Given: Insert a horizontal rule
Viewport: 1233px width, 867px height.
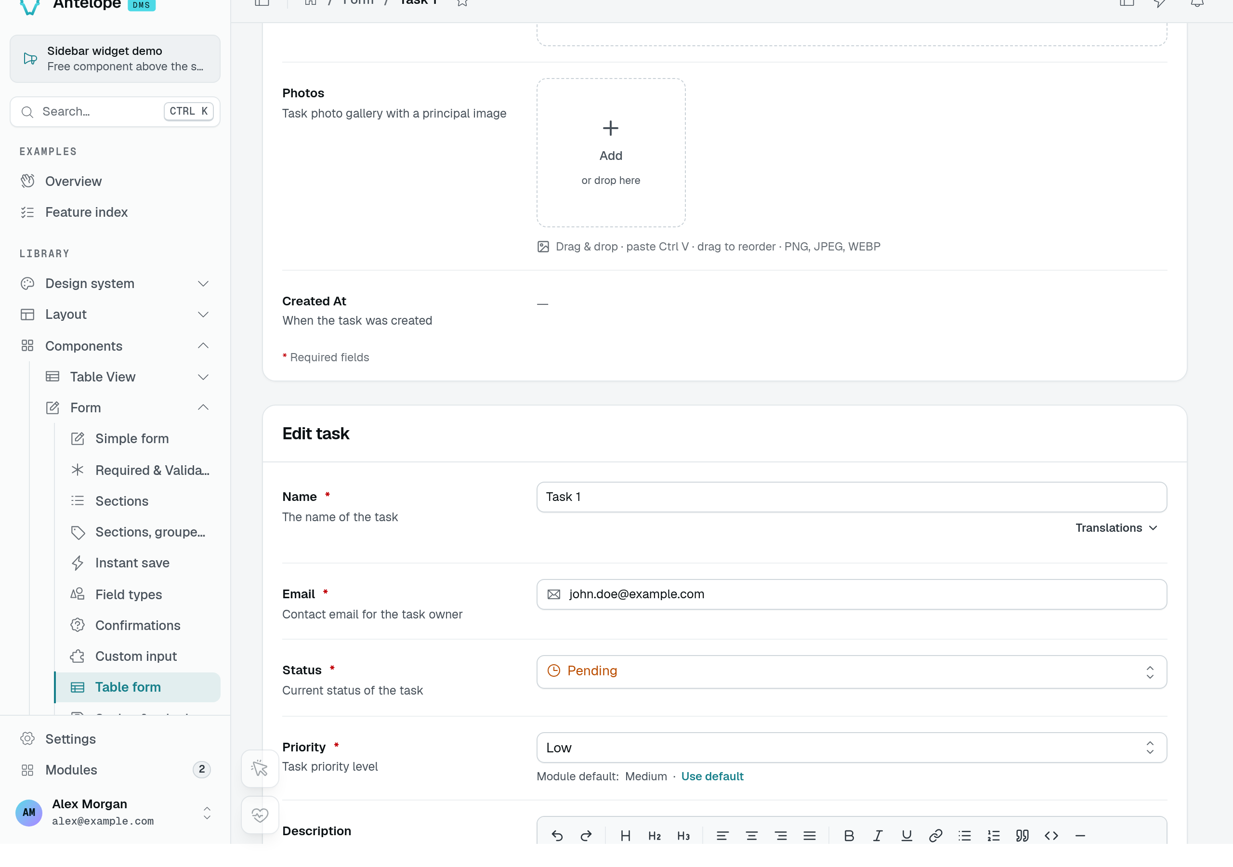Looking at the screenshot, I should coord(1080,835).
